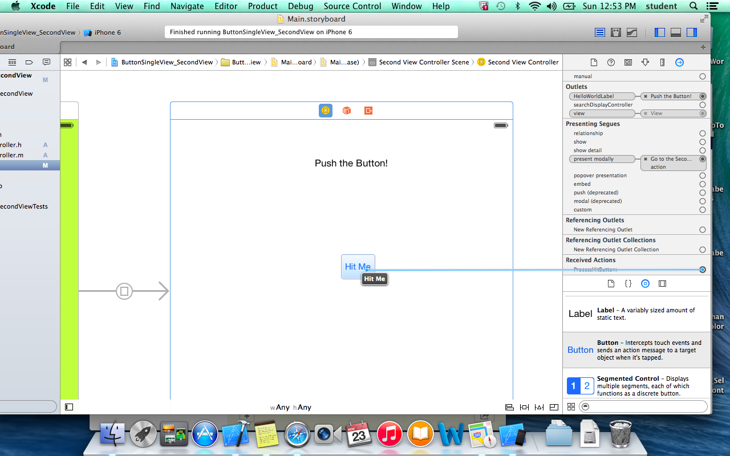
Task: Hide the Navigator left panel
Action: [x=660, y=33]
